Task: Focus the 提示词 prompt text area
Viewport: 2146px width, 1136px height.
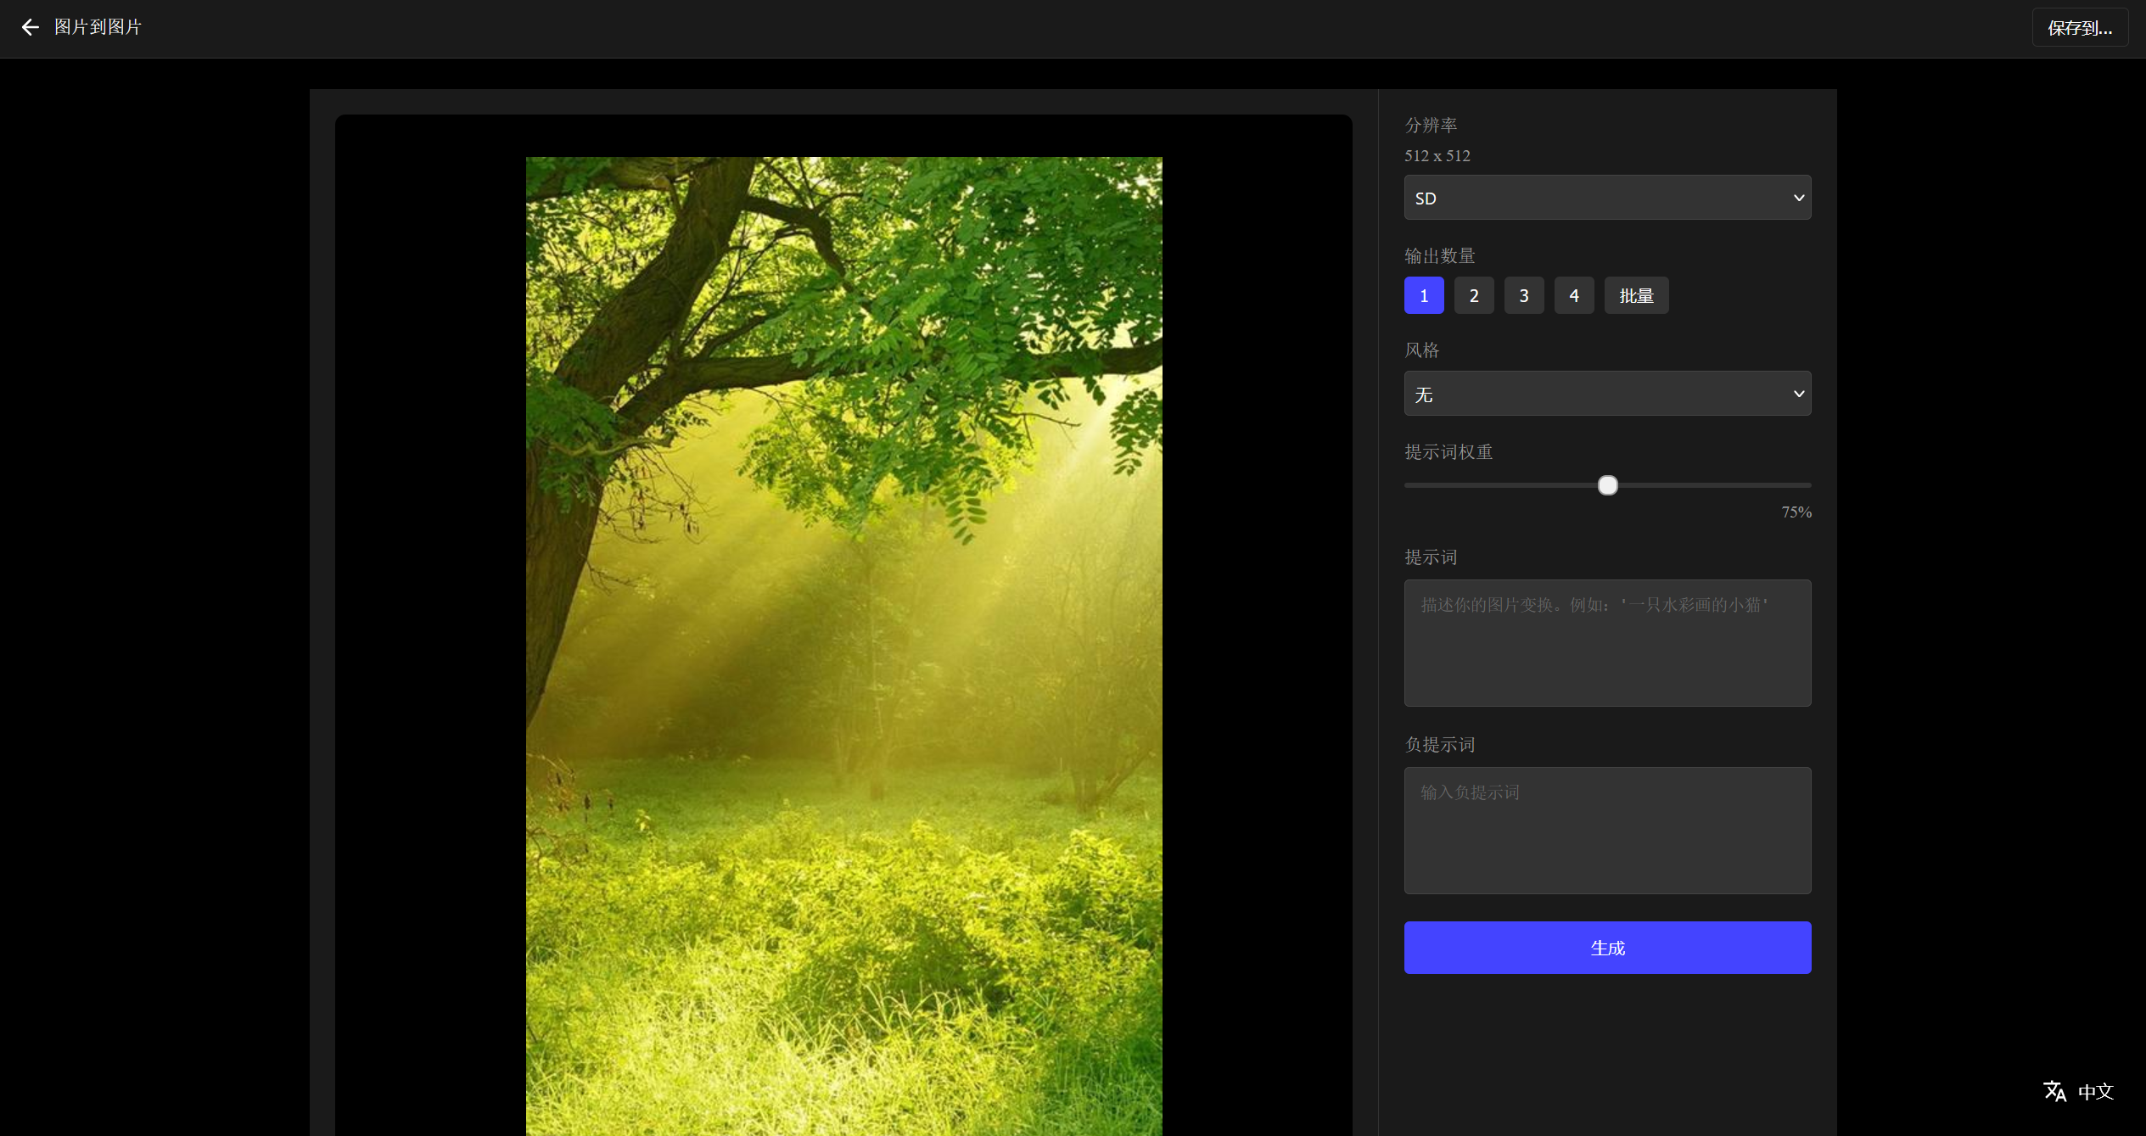Action: [1607, 643]
